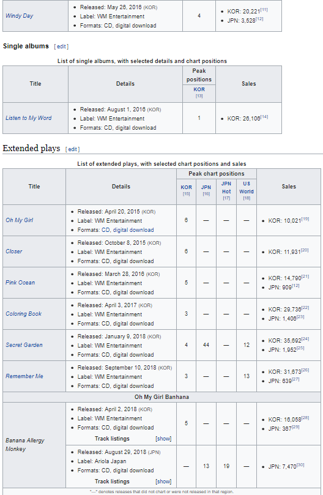This screenshot has height=495, width=323.
Task: Select the 'Peak chart positions' header
Action: coord(217,174)
